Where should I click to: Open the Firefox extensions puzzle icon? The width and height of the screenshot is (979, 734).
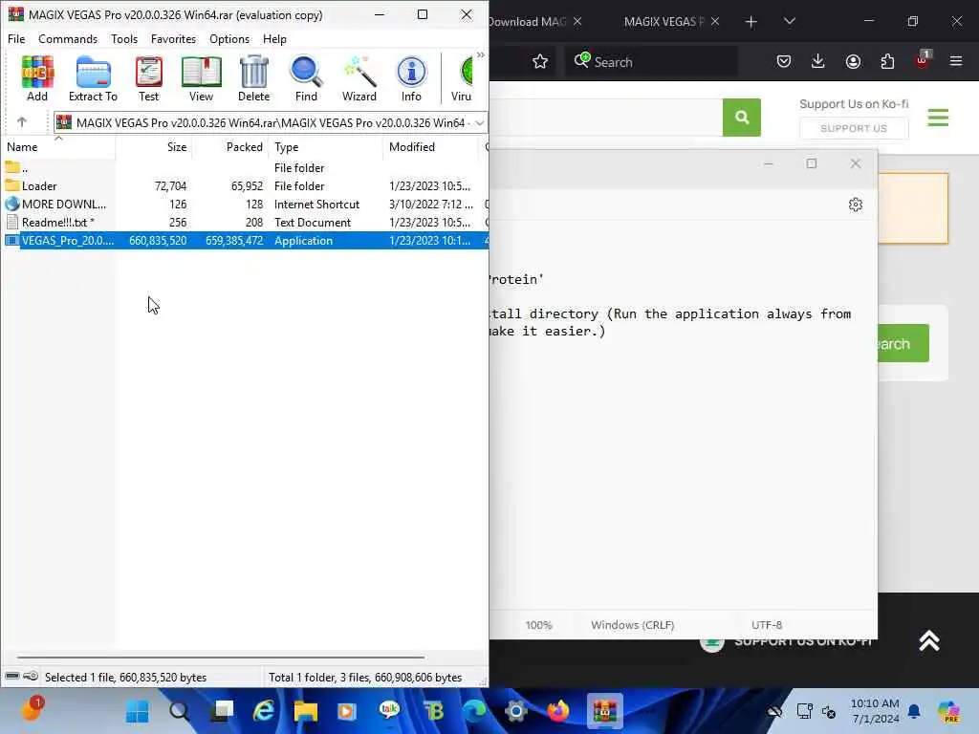pos(887,61)
